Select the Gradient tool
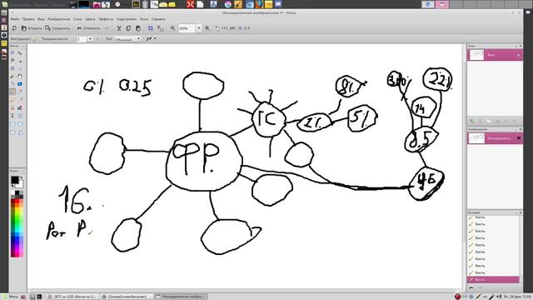Image resolution: width=533 pixels, height=300 pixels. [x=20, y=83]
